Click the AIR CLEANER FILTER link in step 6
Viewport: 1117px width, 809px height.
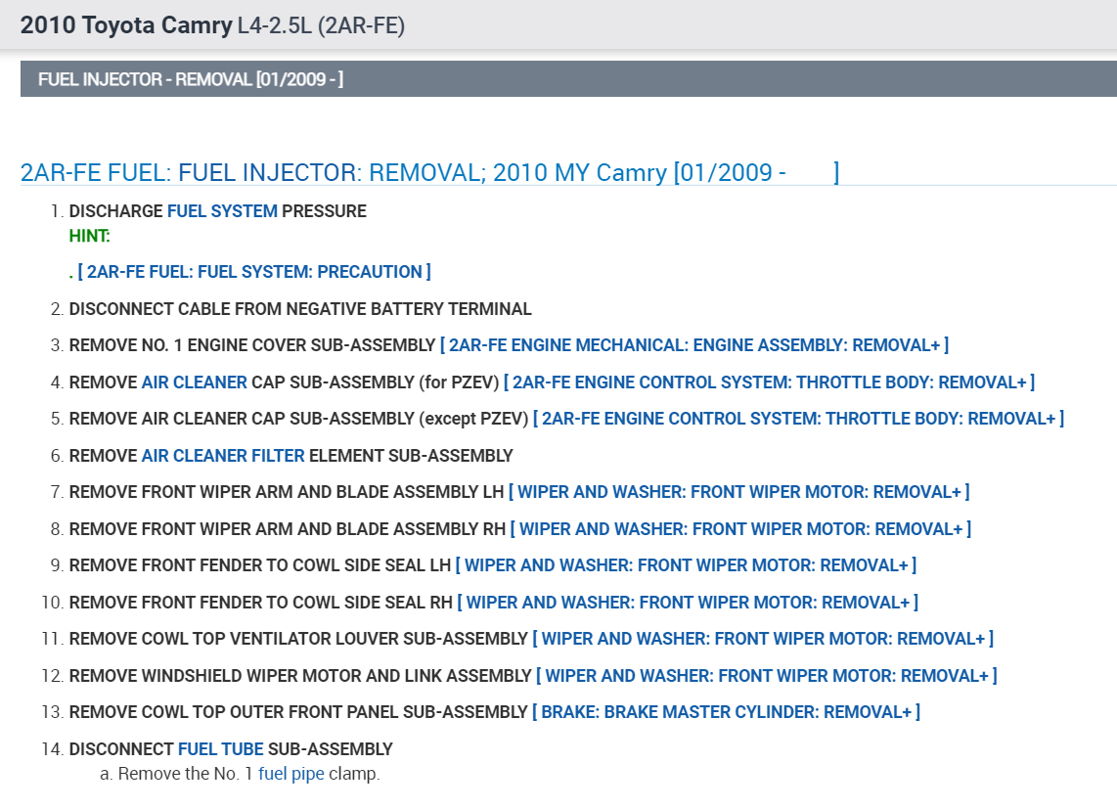click(223, 456)
